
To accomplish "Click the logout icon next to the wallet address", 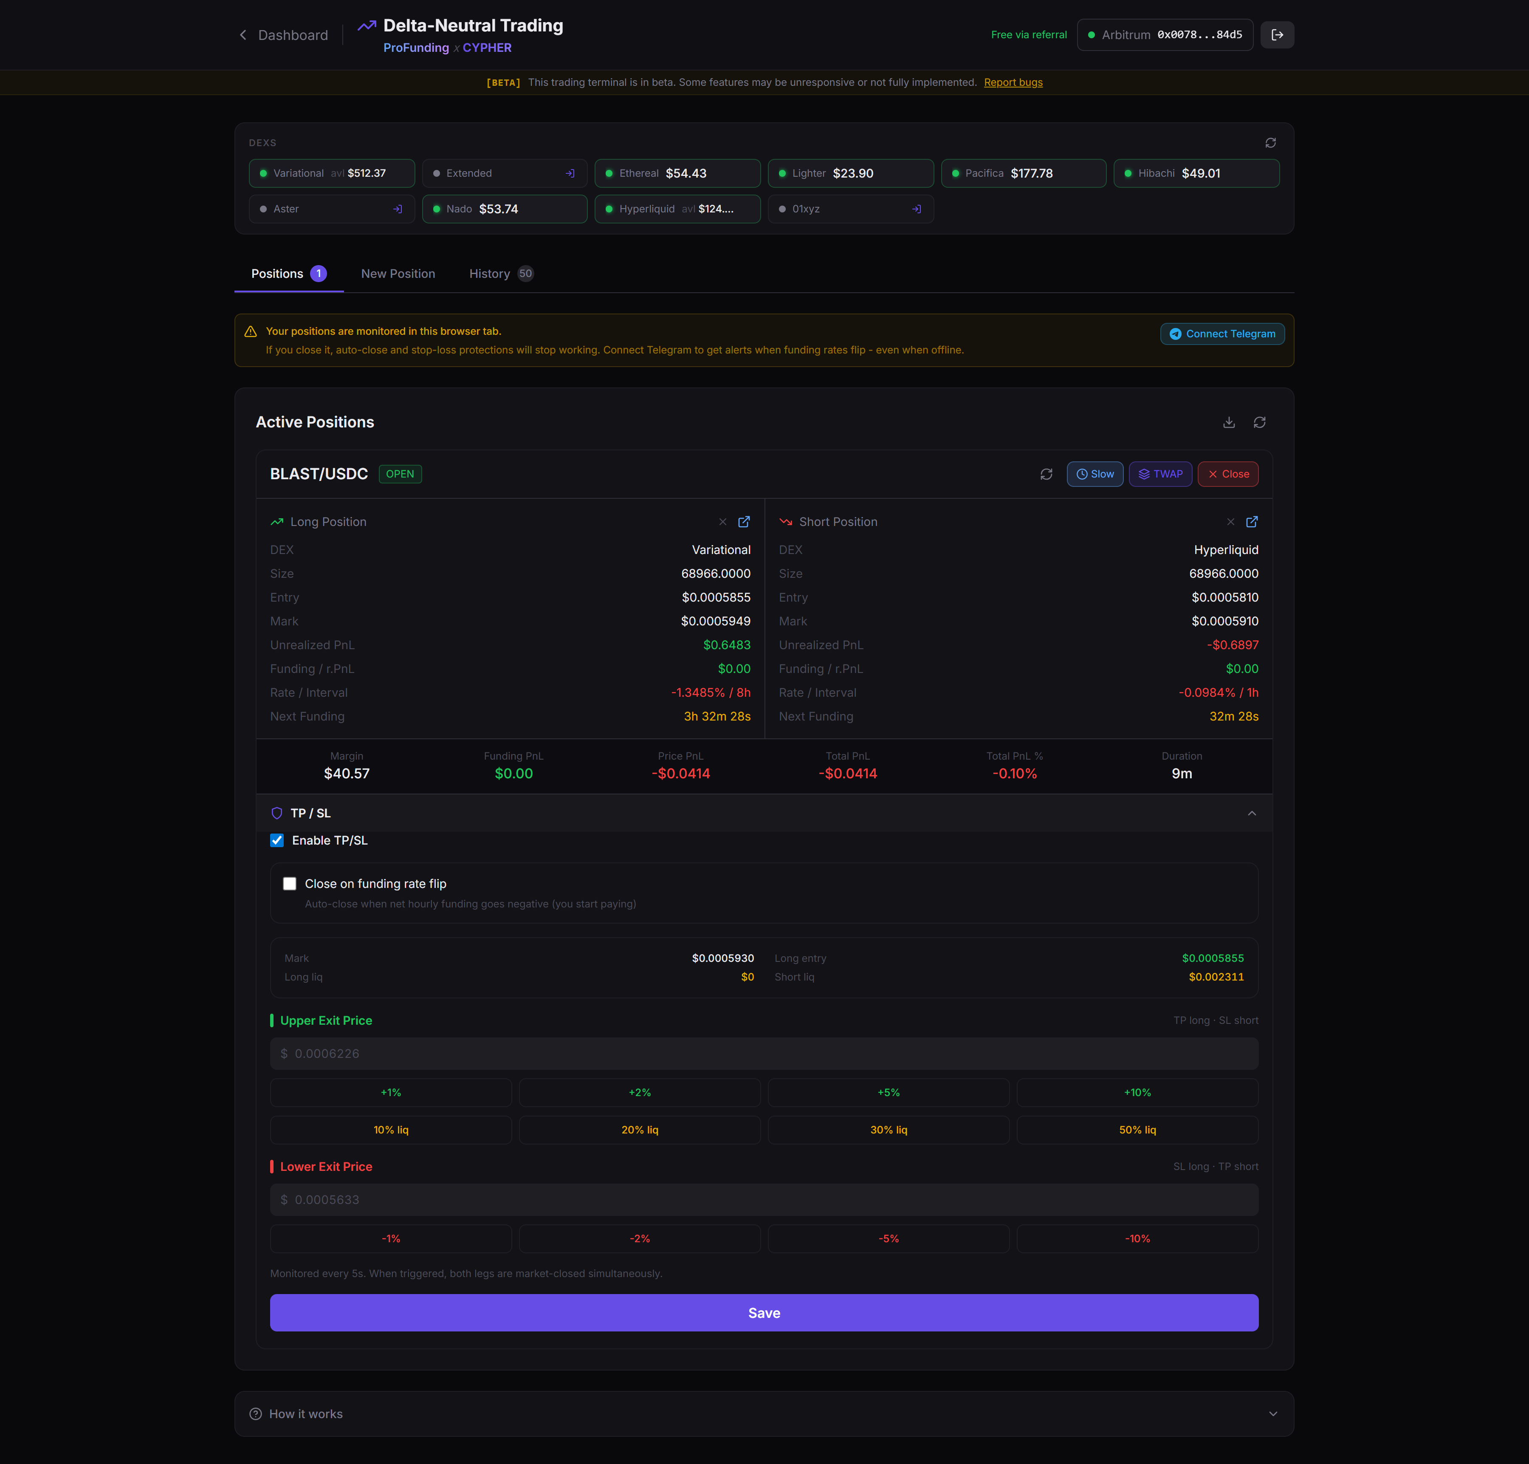I will 1277,35.
